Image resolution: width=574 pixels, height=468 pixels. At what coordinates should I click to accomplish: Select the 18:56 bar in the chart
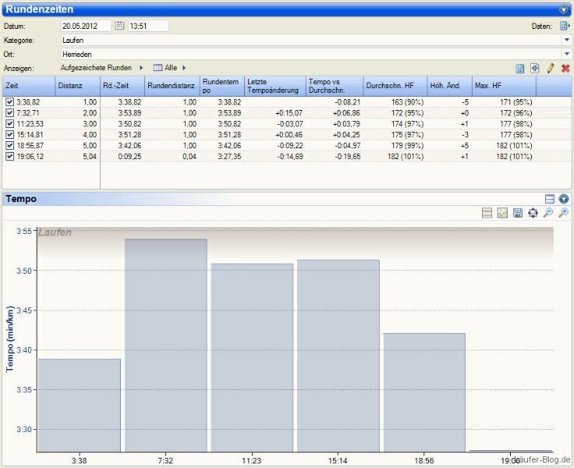tap(424, 392)
